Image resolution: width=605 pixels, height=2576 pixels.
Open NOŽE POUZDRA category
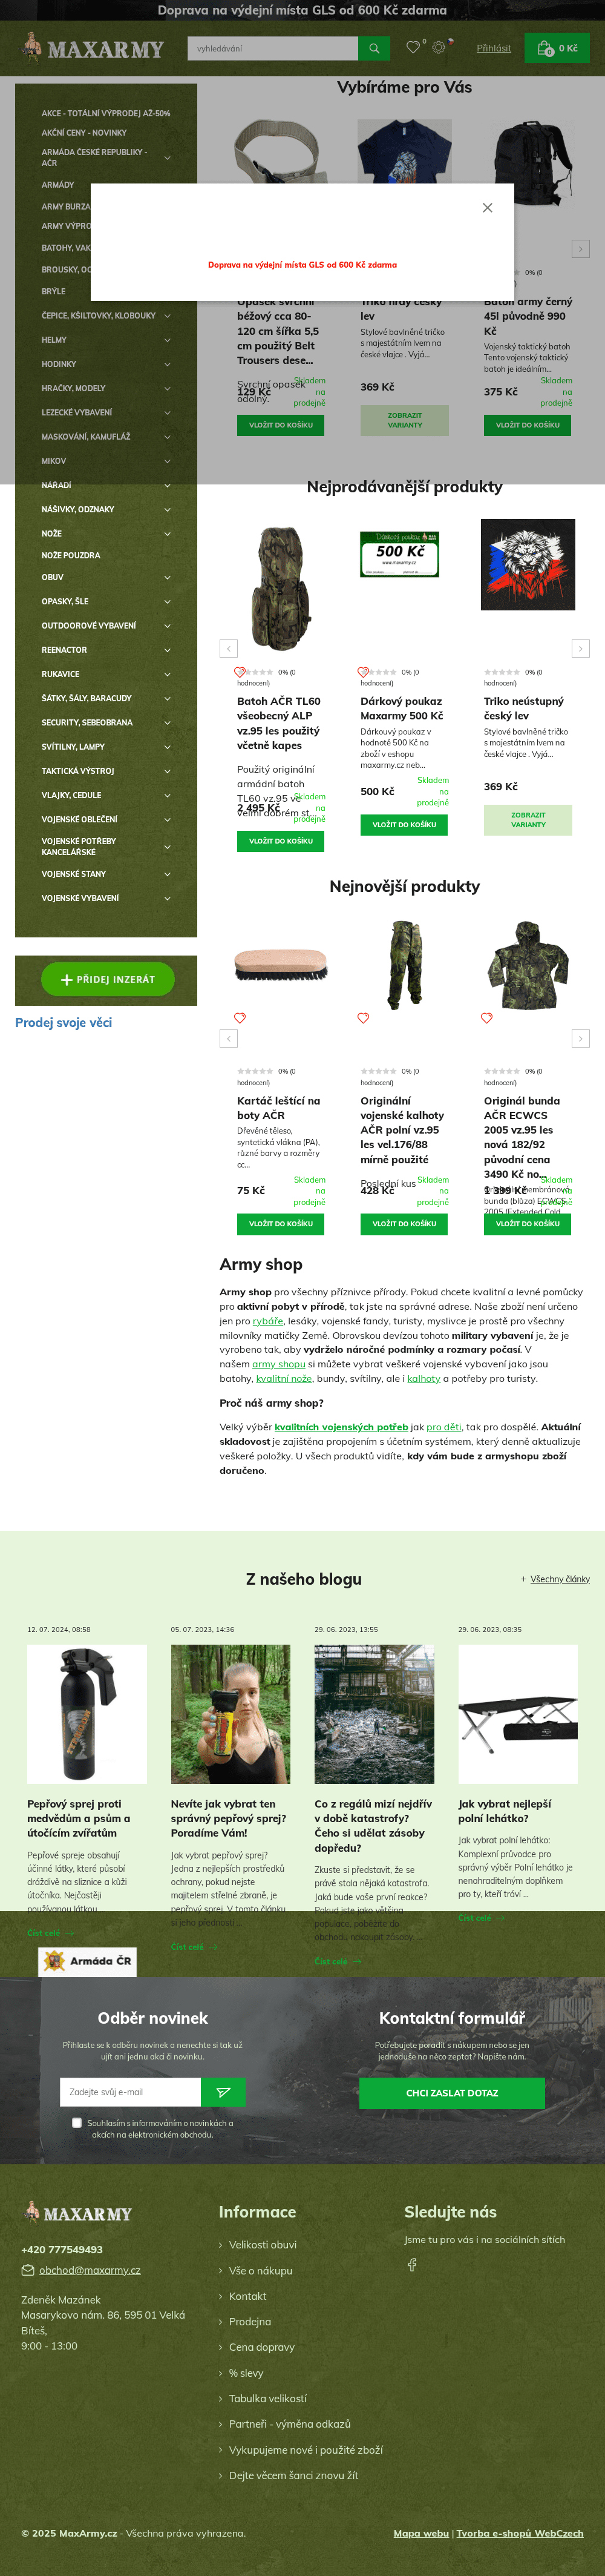[71, 555]
